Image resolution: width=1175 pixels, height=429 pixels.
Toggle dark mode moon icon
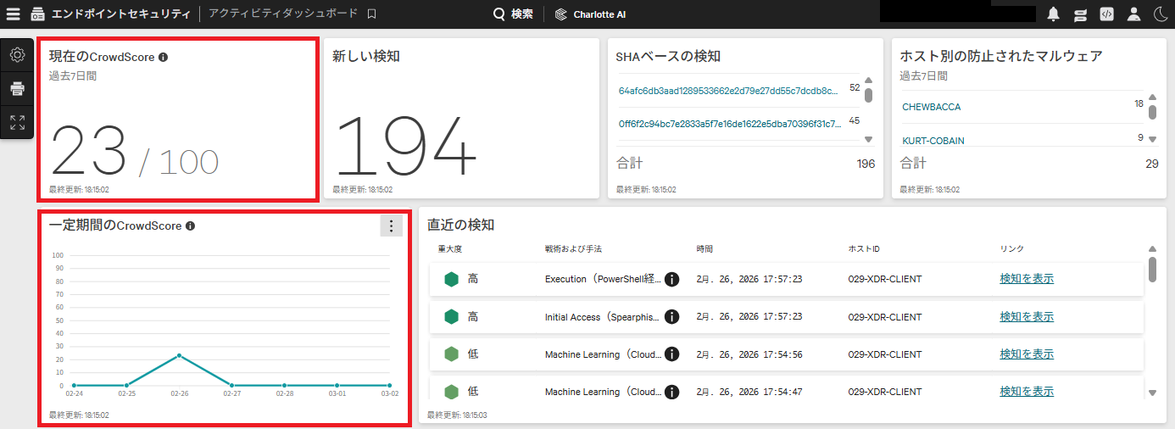tap(1160, 14)
